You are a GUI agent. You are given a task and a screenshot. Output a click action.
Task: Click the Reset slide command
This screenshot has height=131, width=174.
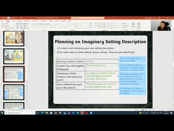26,26
